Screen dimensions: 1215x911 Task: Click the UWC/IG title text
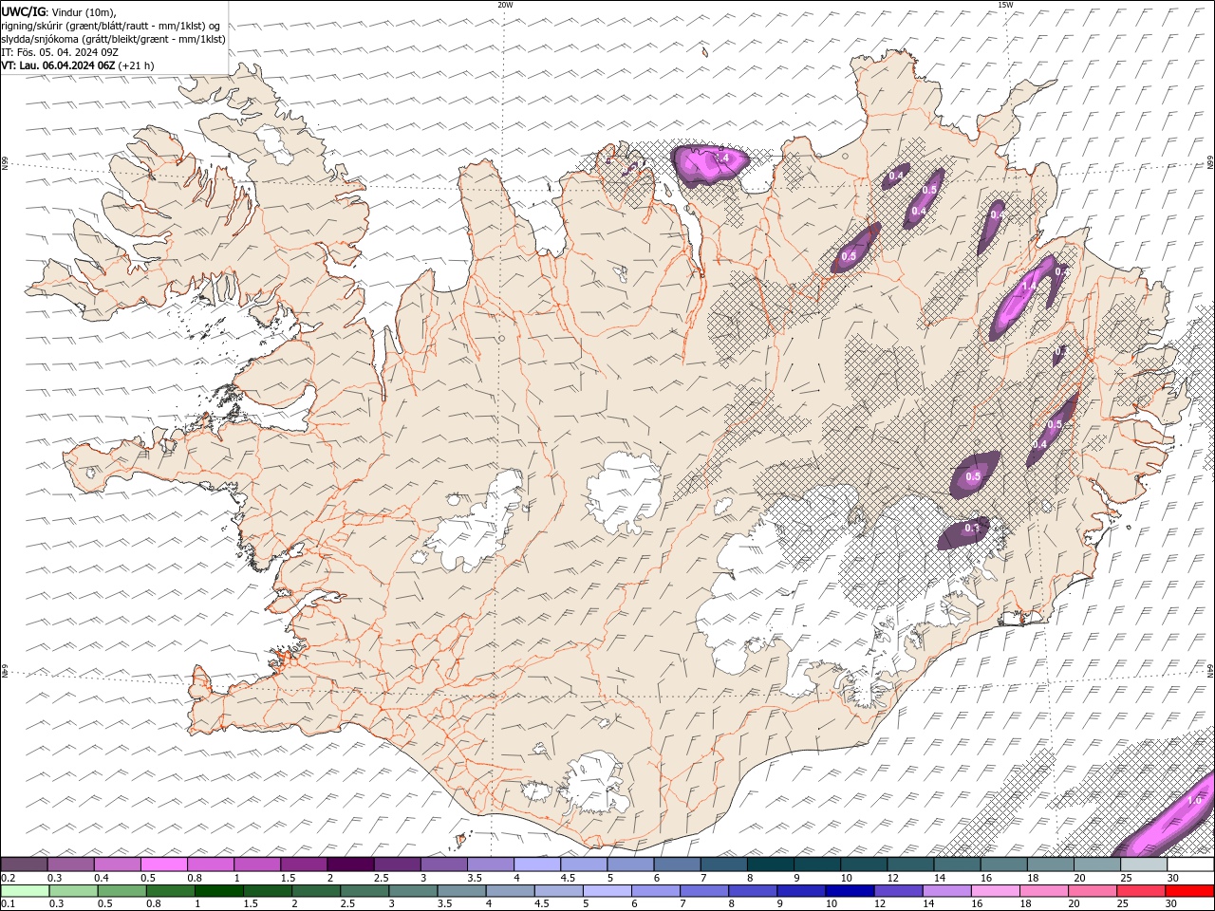pyautogui.click(x=23, y=11)
